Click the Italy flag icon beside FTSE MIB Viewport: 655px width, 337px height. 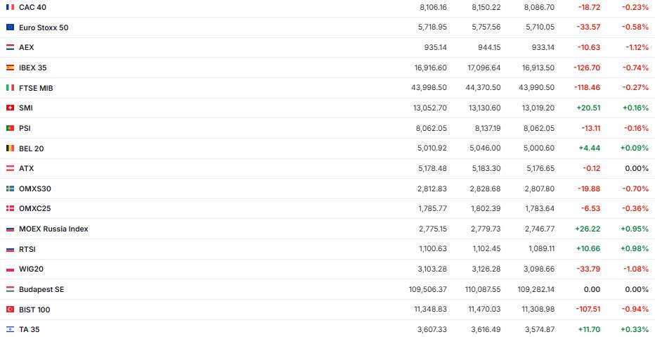click(x=10, y=88)
